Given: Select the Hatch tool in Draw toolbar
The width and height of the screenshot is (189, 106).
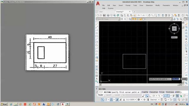Looking at the screenshot, I should tap(97, 67).
